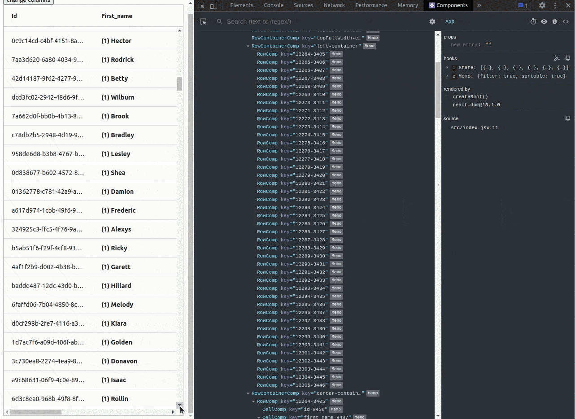Click component tree scrollbar up arrow
The height and width of the screenshot is (419, 575).
click(438, 34)
